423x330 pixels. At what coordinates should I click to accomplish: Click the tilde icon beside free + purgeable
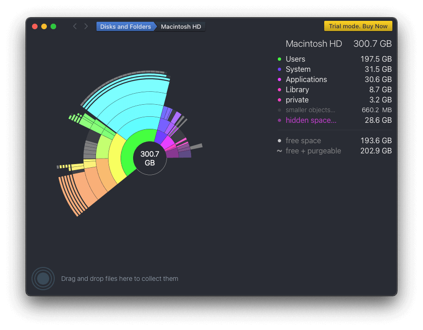(280, 151)
